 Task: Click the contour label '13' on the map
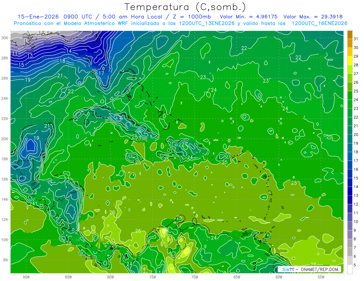(30, 56)
